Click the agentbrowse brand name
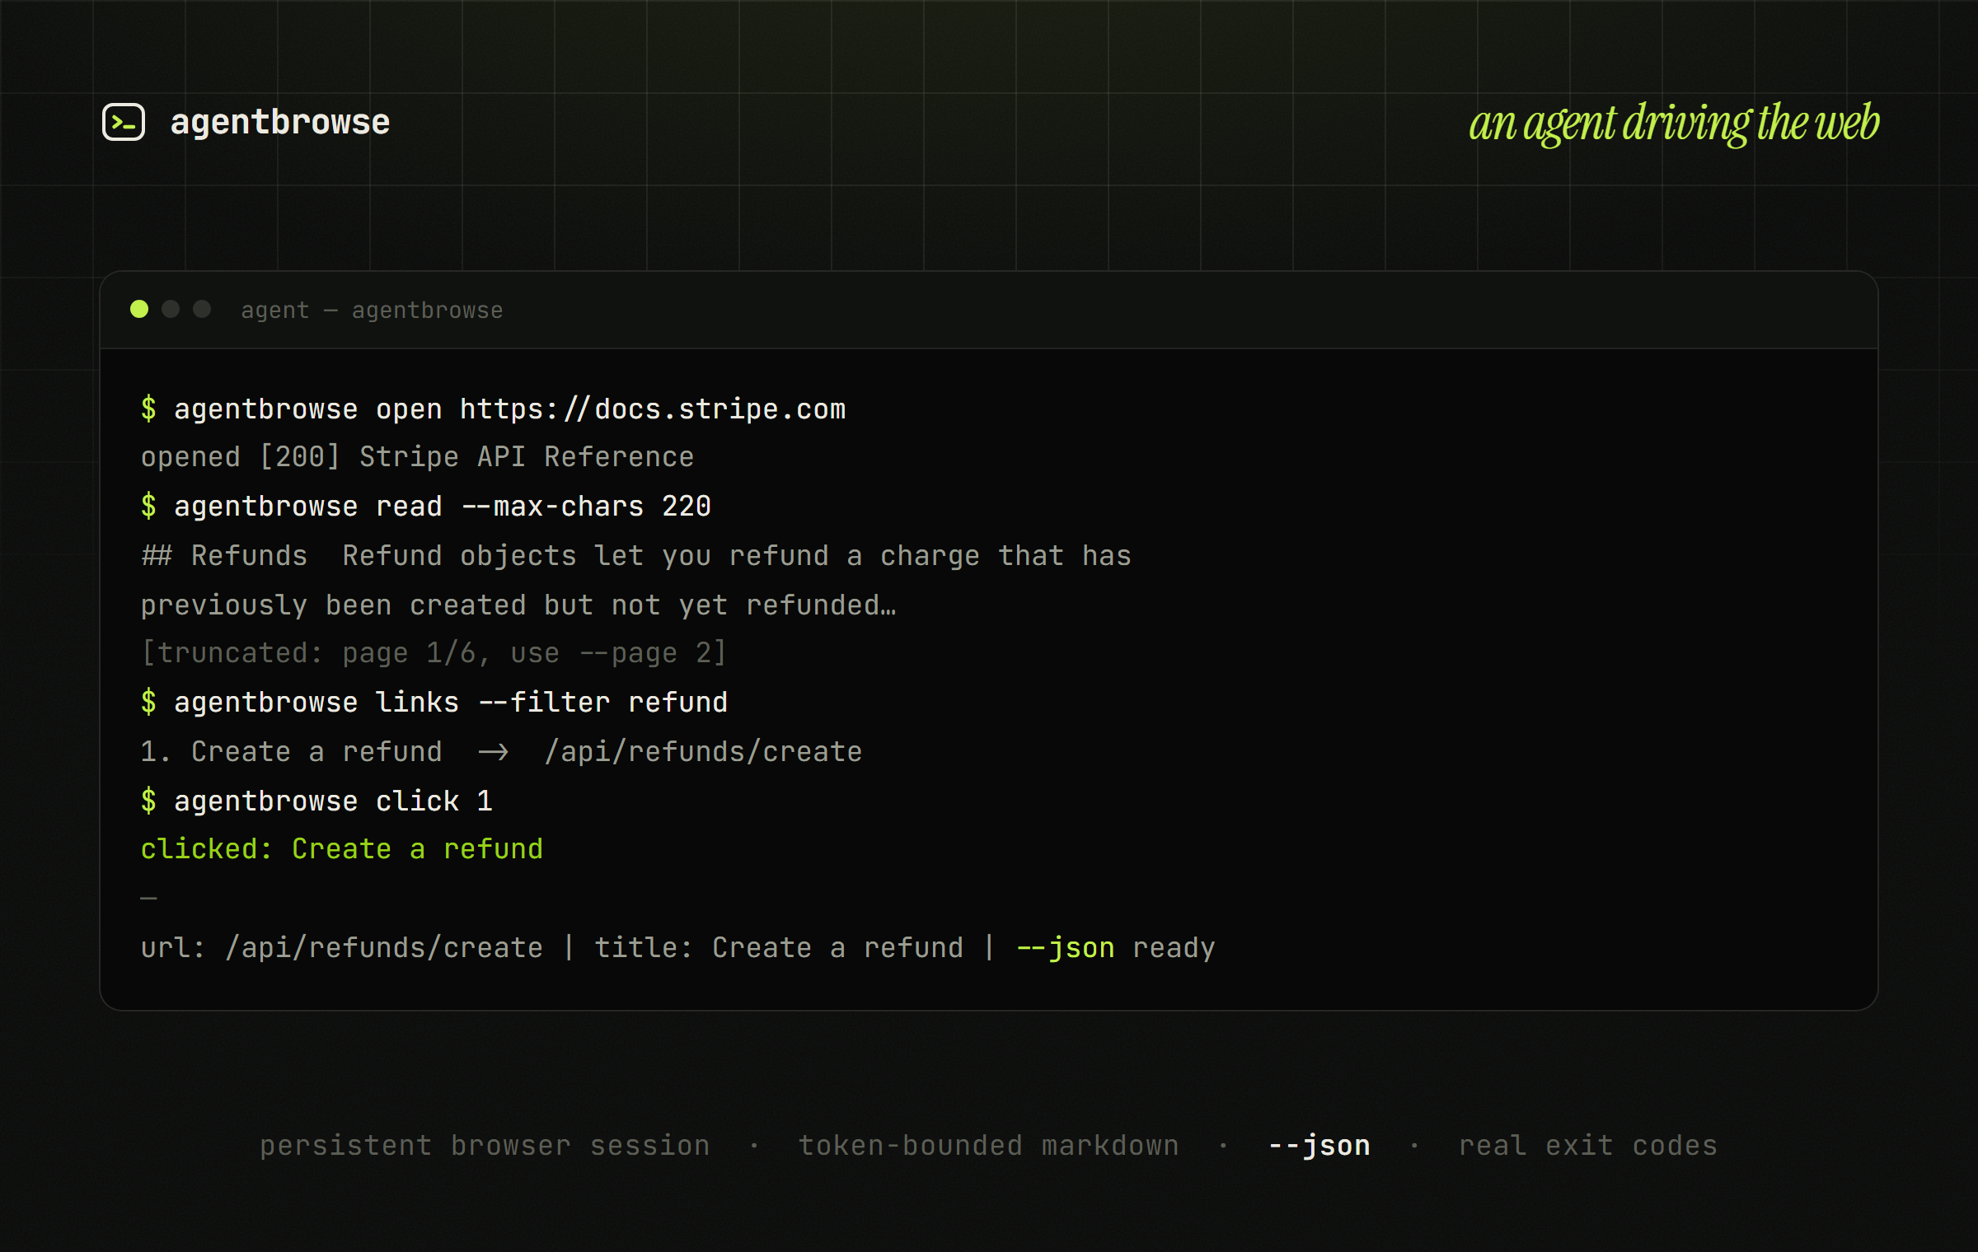This screenshot has width=1978, height=1252. [280, 122]
